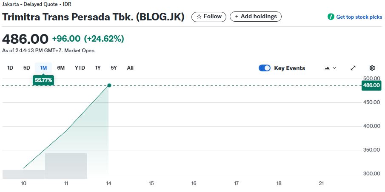Viewport: 385px width, 192px height.
Task: Select the 1D time range
Action: click(10, 68)
